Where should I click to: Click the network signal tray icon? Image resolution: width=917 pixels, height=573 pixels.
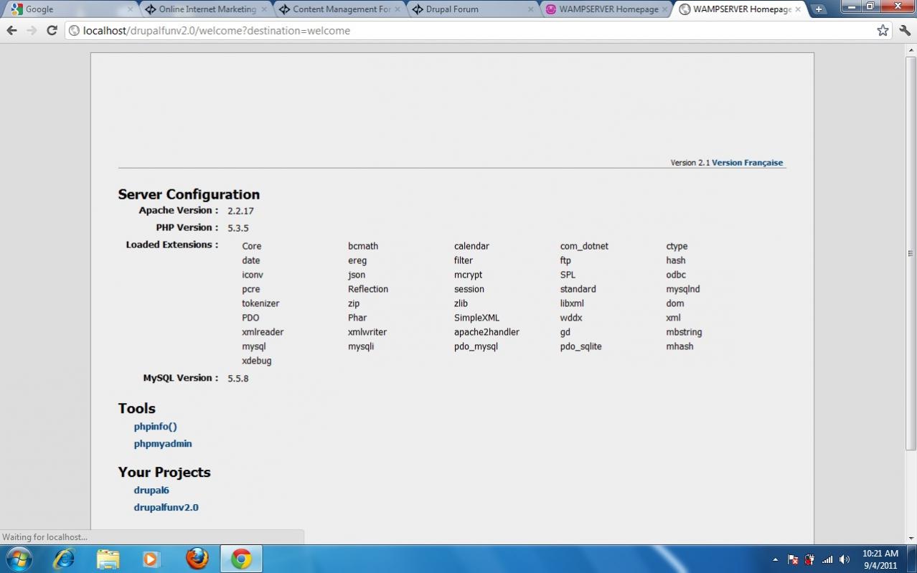(x=827, y=559)
